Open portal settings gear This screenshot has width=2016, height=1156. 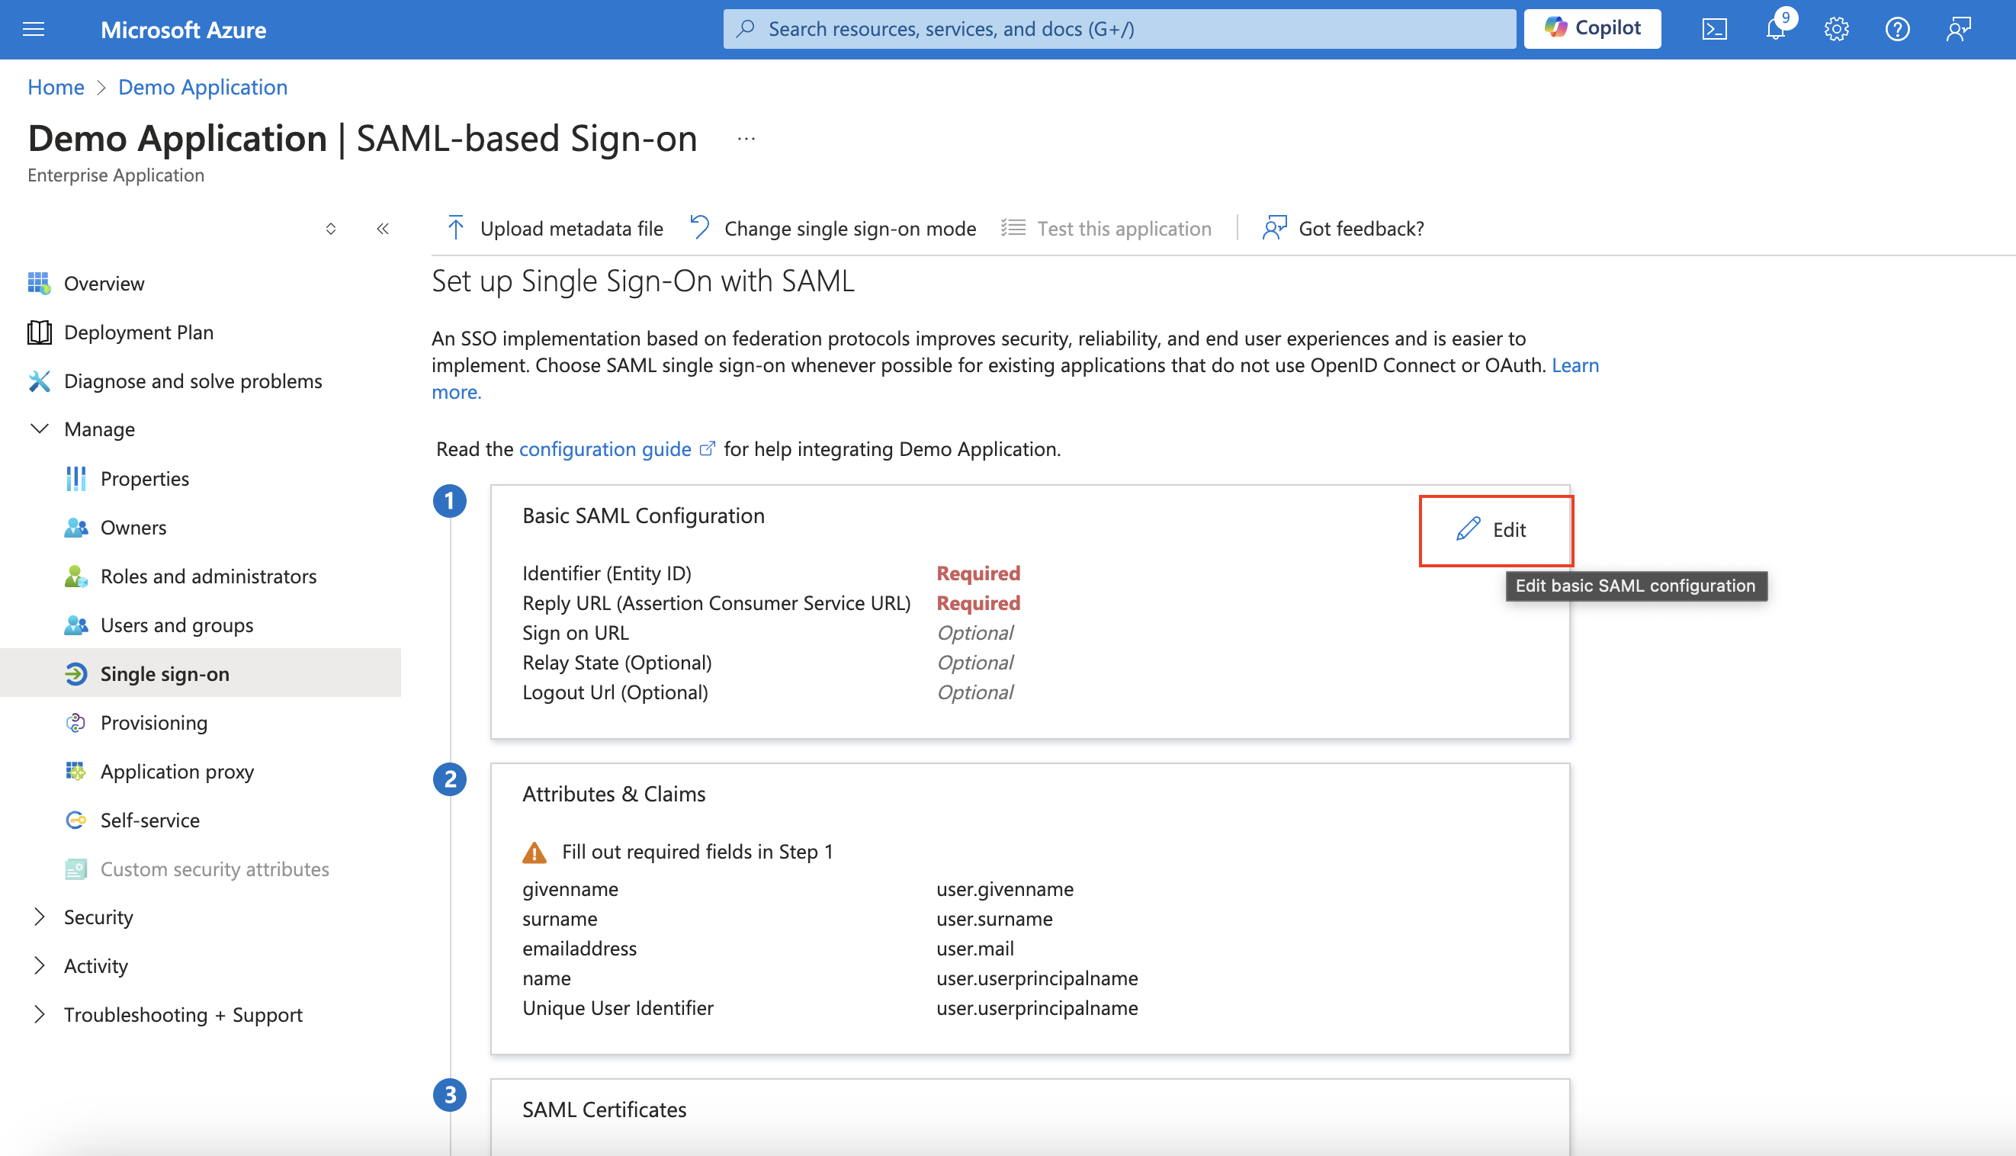[x=1837, y=30]
